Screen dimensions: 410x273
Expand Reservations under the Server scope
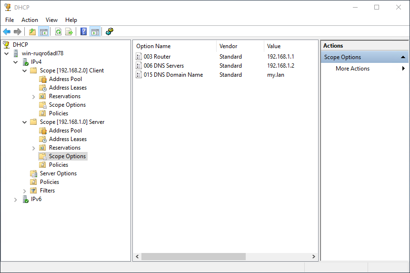(34, 148)
